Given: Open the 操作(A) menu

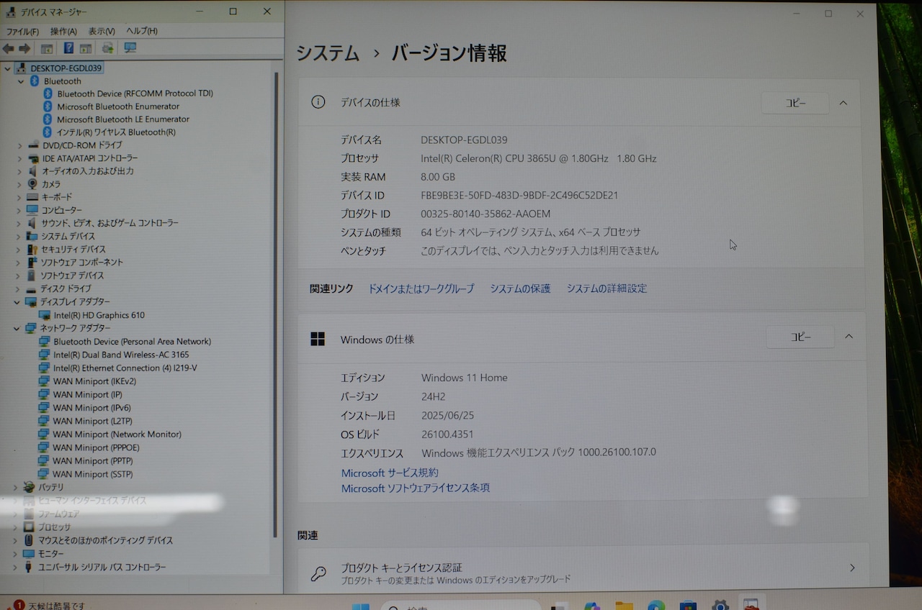Looking at the screenshot, I should (x=63, y=31).
